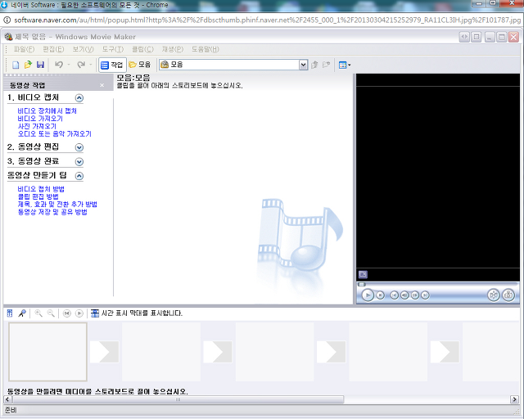The image size is (524, 419).
Task: Click the Previous Frame preview button
Action: click(x=404, y=295)
